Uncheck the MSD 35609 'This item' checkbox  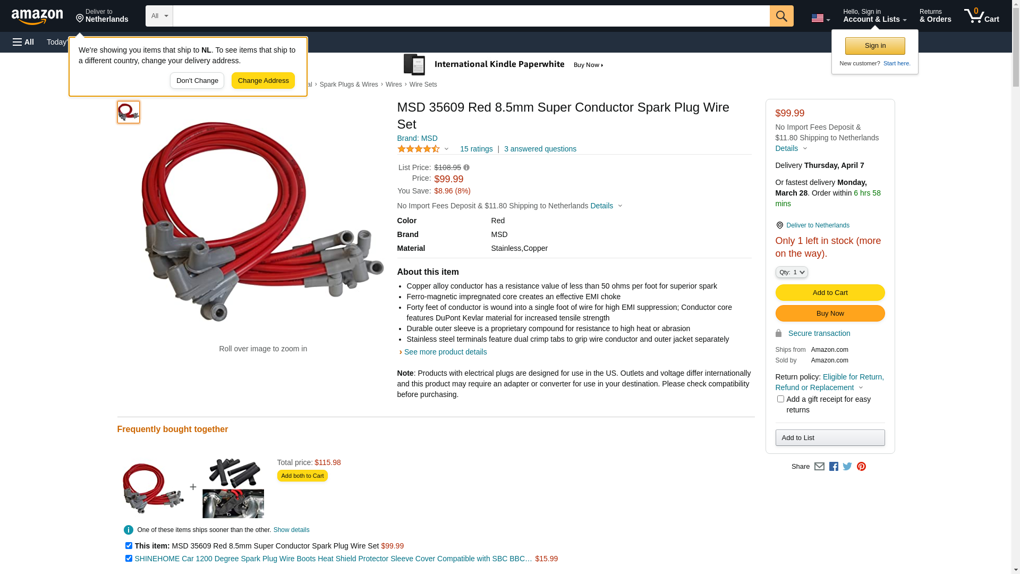[129, 546]
